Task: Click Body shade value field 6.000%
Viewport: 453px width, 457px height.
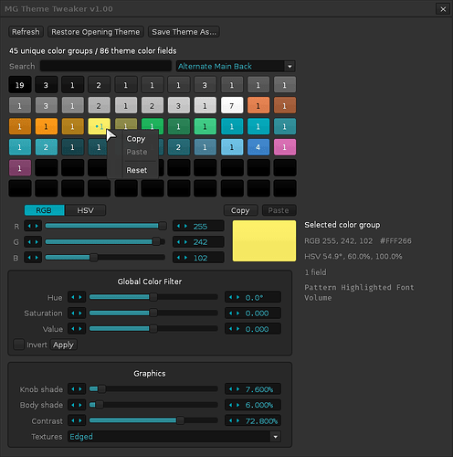Action: click(x=253, y=405)
